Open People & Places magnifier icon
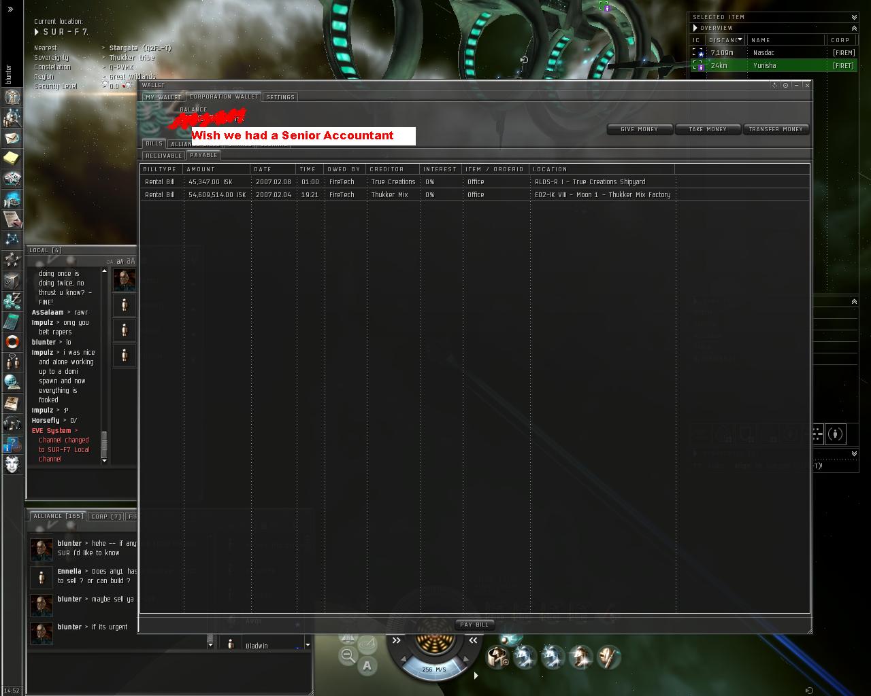The height and width of the screenshot is (696, 871). click(12, 118)
